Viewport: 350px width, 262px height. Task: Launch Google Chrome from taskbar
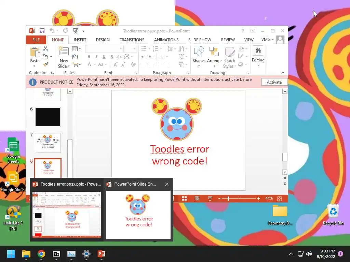click(41, 254)
